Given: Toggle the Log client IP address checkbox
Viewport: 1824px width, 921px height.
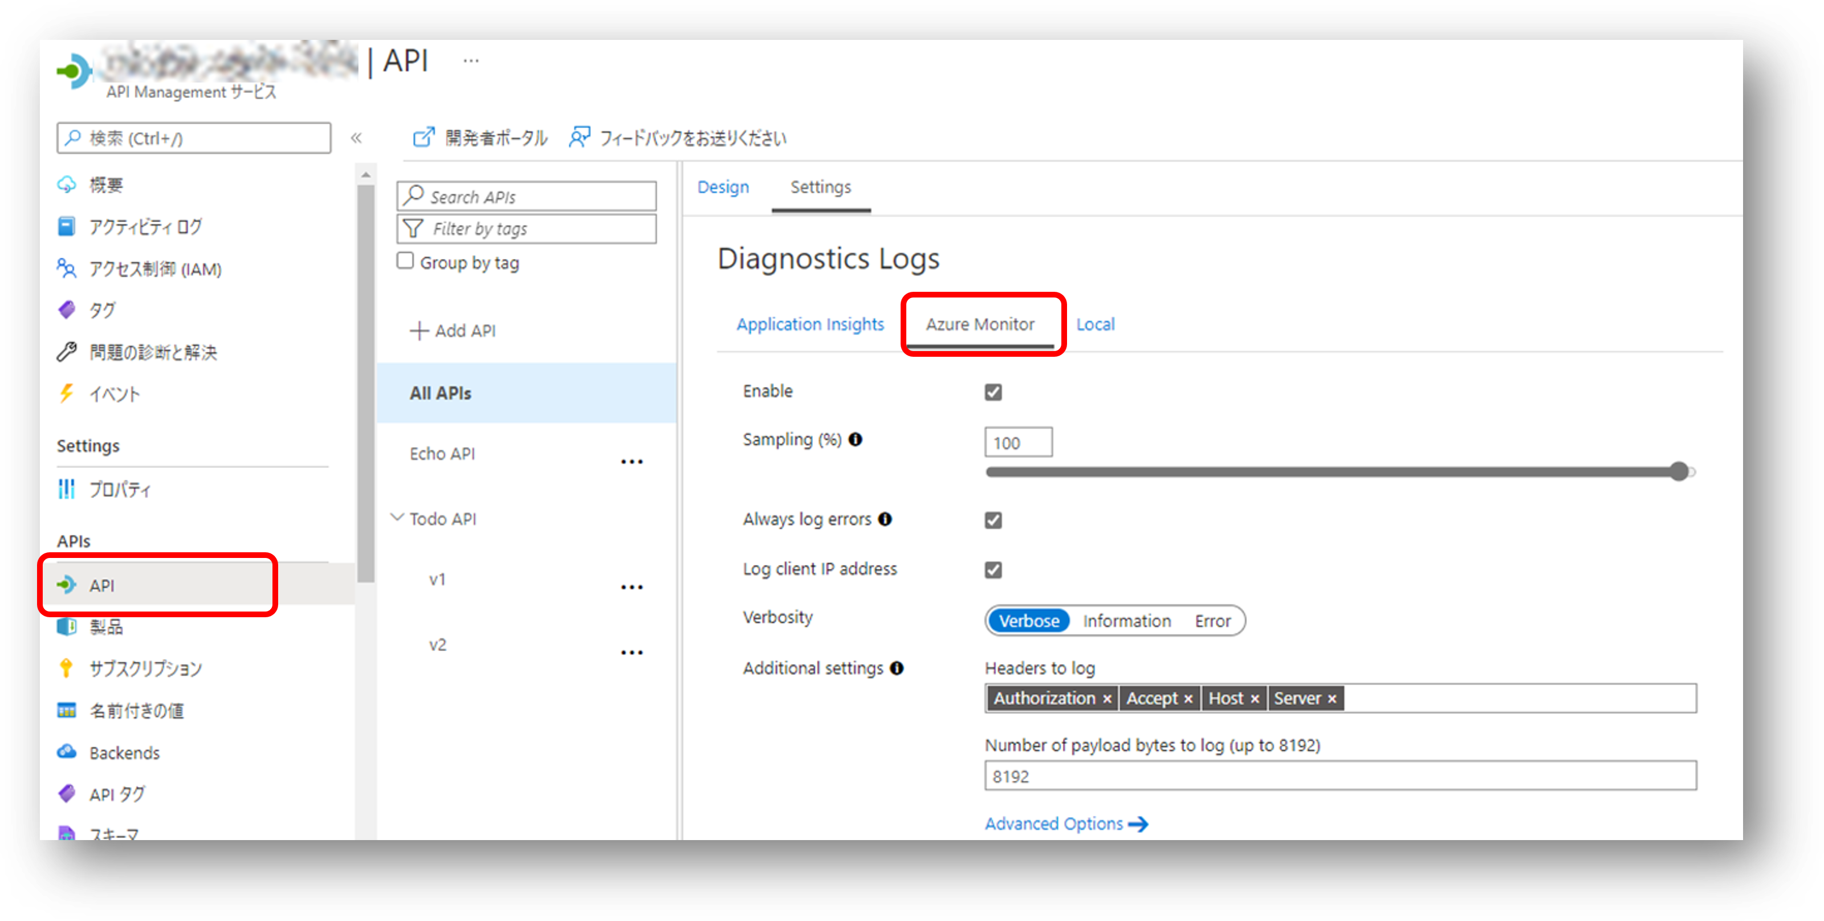Looking at the screenshot, I should coord(994,570).
